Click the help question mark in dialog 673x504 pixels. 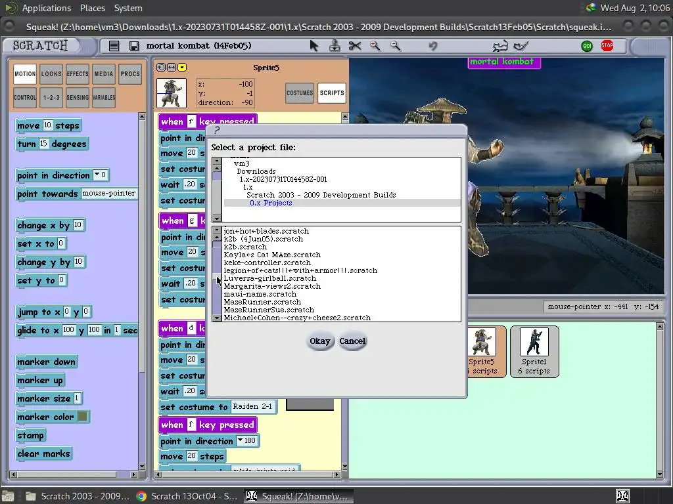coord(217,130)
